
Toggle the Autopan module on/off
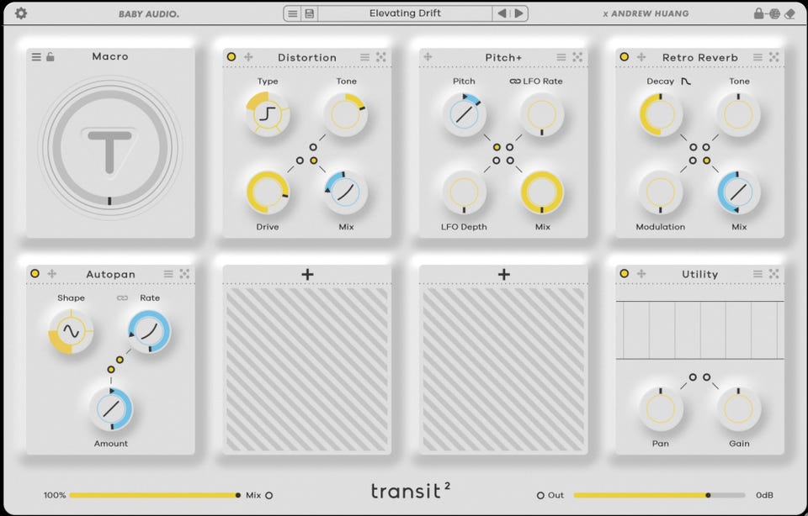(x=35, y=274)
